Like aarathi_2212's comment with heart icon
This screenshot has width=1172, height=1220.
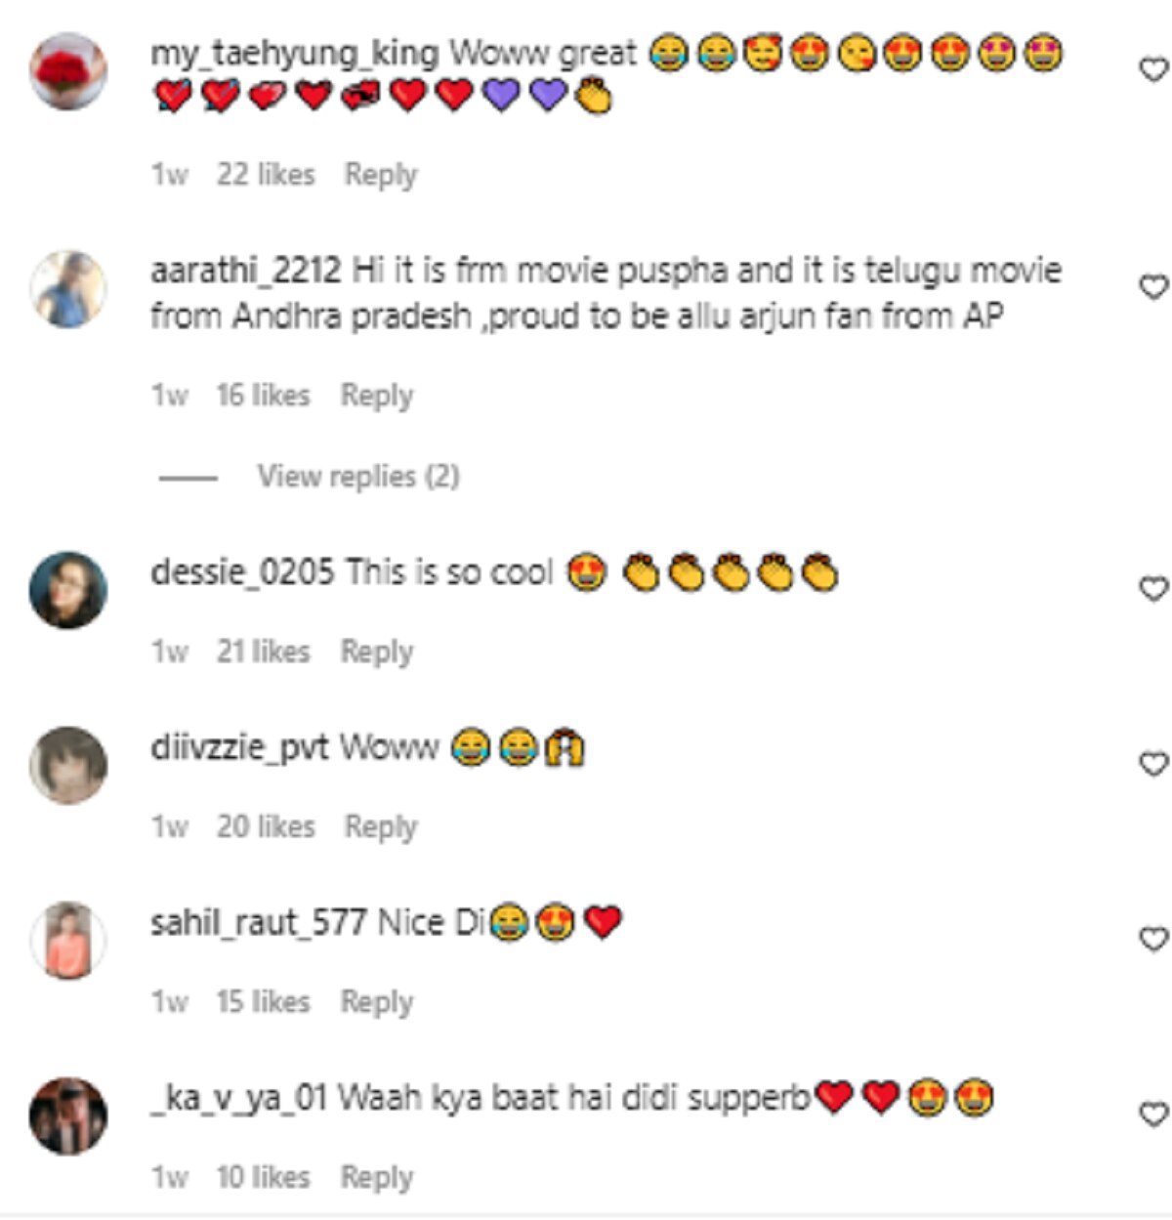[x=1154, y=287]
